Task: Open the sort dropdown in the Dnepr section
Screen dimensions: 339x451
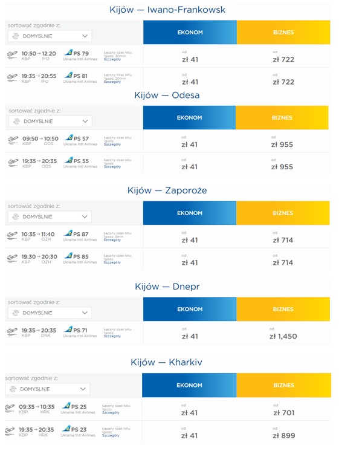Action: [50, 313]
